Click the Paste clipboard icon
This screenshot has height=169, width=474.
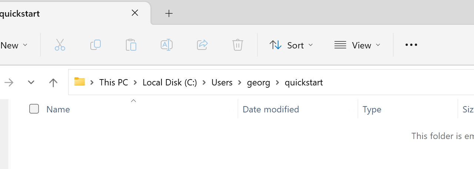pos(131,45)
